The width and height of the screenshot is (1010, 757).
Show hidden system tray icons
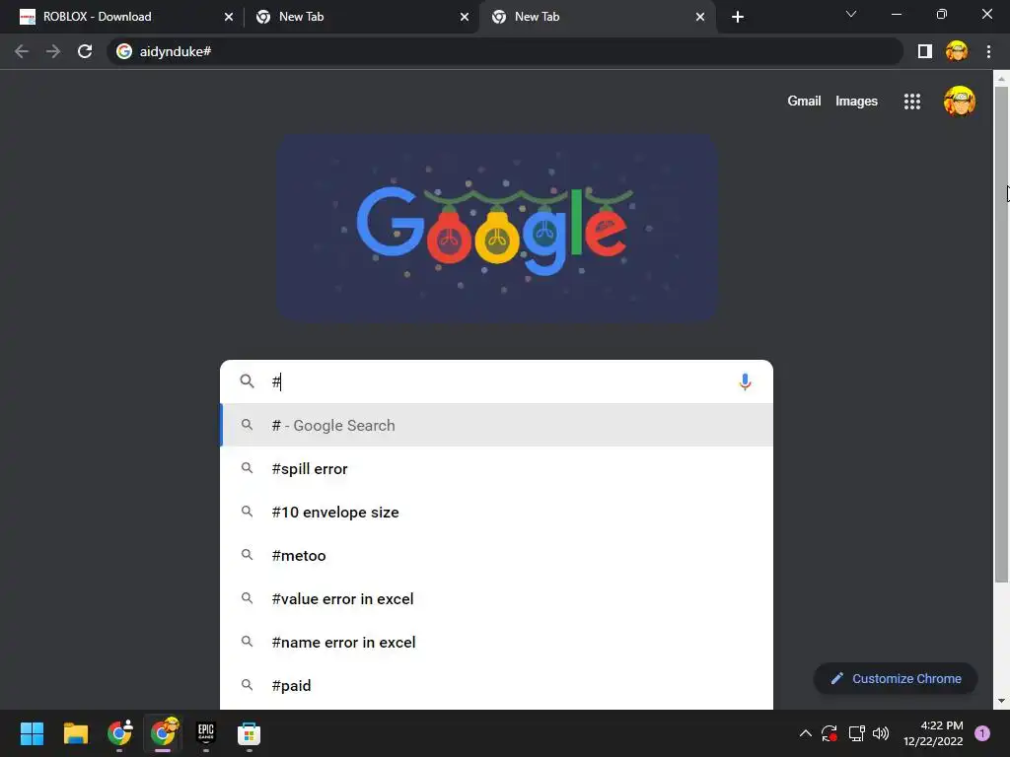[x=805, y=733]
